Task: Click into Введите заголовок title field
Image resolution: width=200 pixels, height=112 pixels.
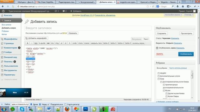Action: (88, 28)
